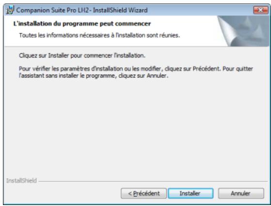The width and height of the screenshot is (271, 206).
Task: Click the Installer button to begin installation
Action: (x=191, y=193)
